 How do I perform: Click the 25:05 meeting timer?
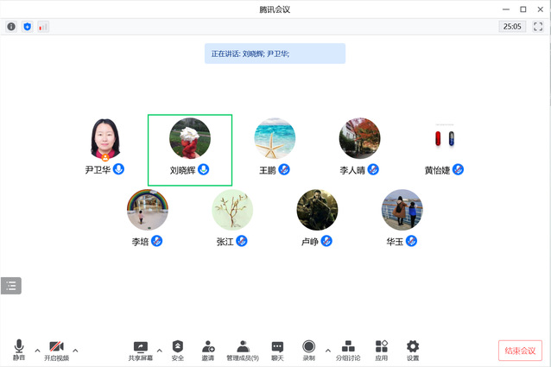coord(511,27)
